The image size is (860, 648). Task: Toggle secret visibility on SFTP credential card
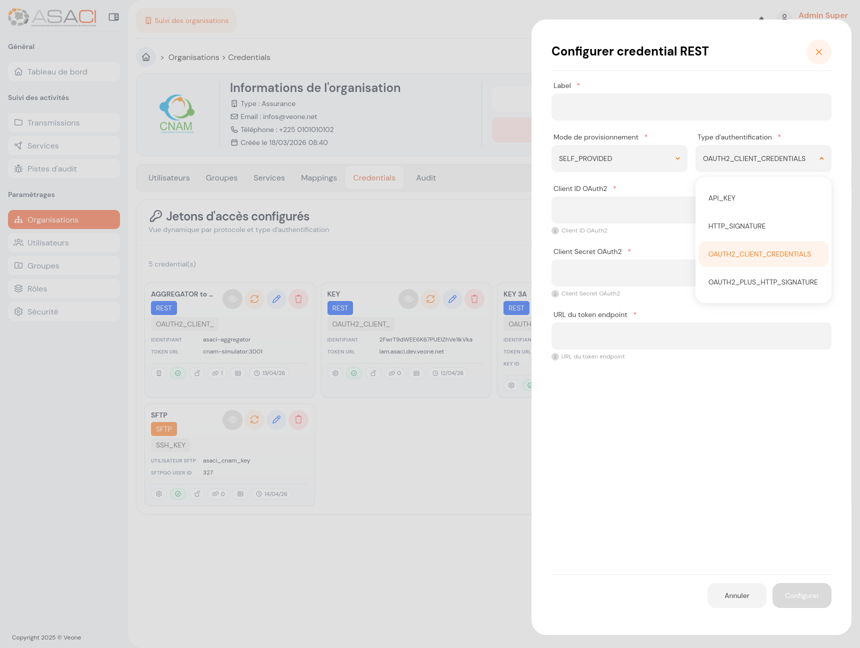pos(232,420)
